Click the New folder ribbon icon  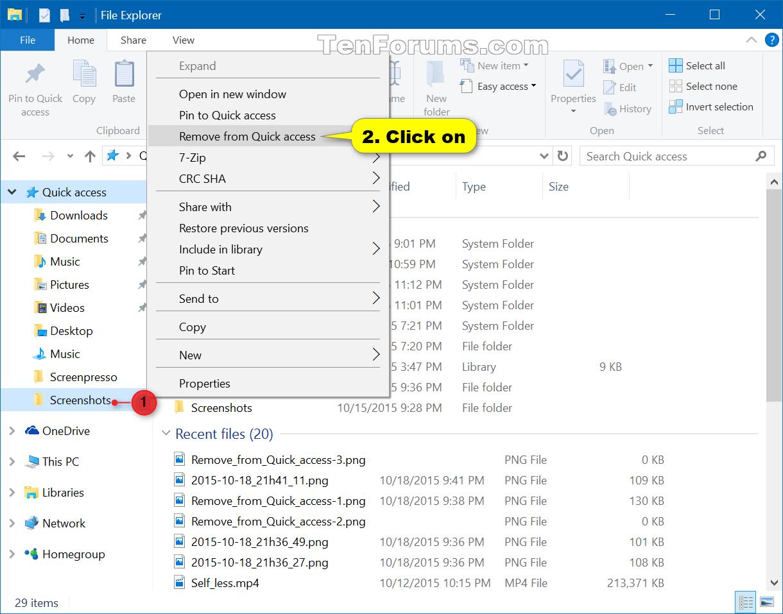coord(436,90)
